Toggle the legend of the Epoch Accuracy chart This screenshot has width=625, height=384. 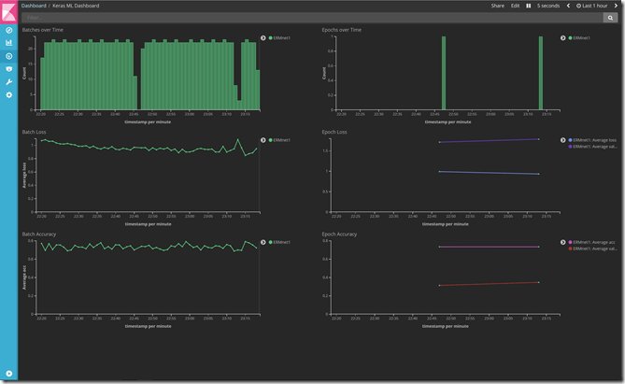pos(562,242)
